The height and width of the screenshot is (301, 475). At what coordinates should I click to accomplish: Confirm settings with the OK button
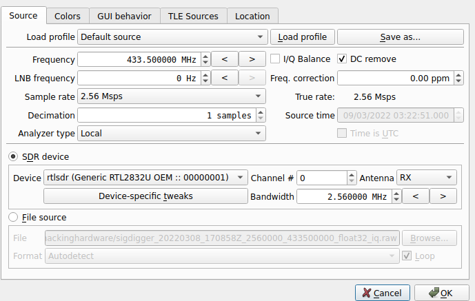click(x=438, y=293)
